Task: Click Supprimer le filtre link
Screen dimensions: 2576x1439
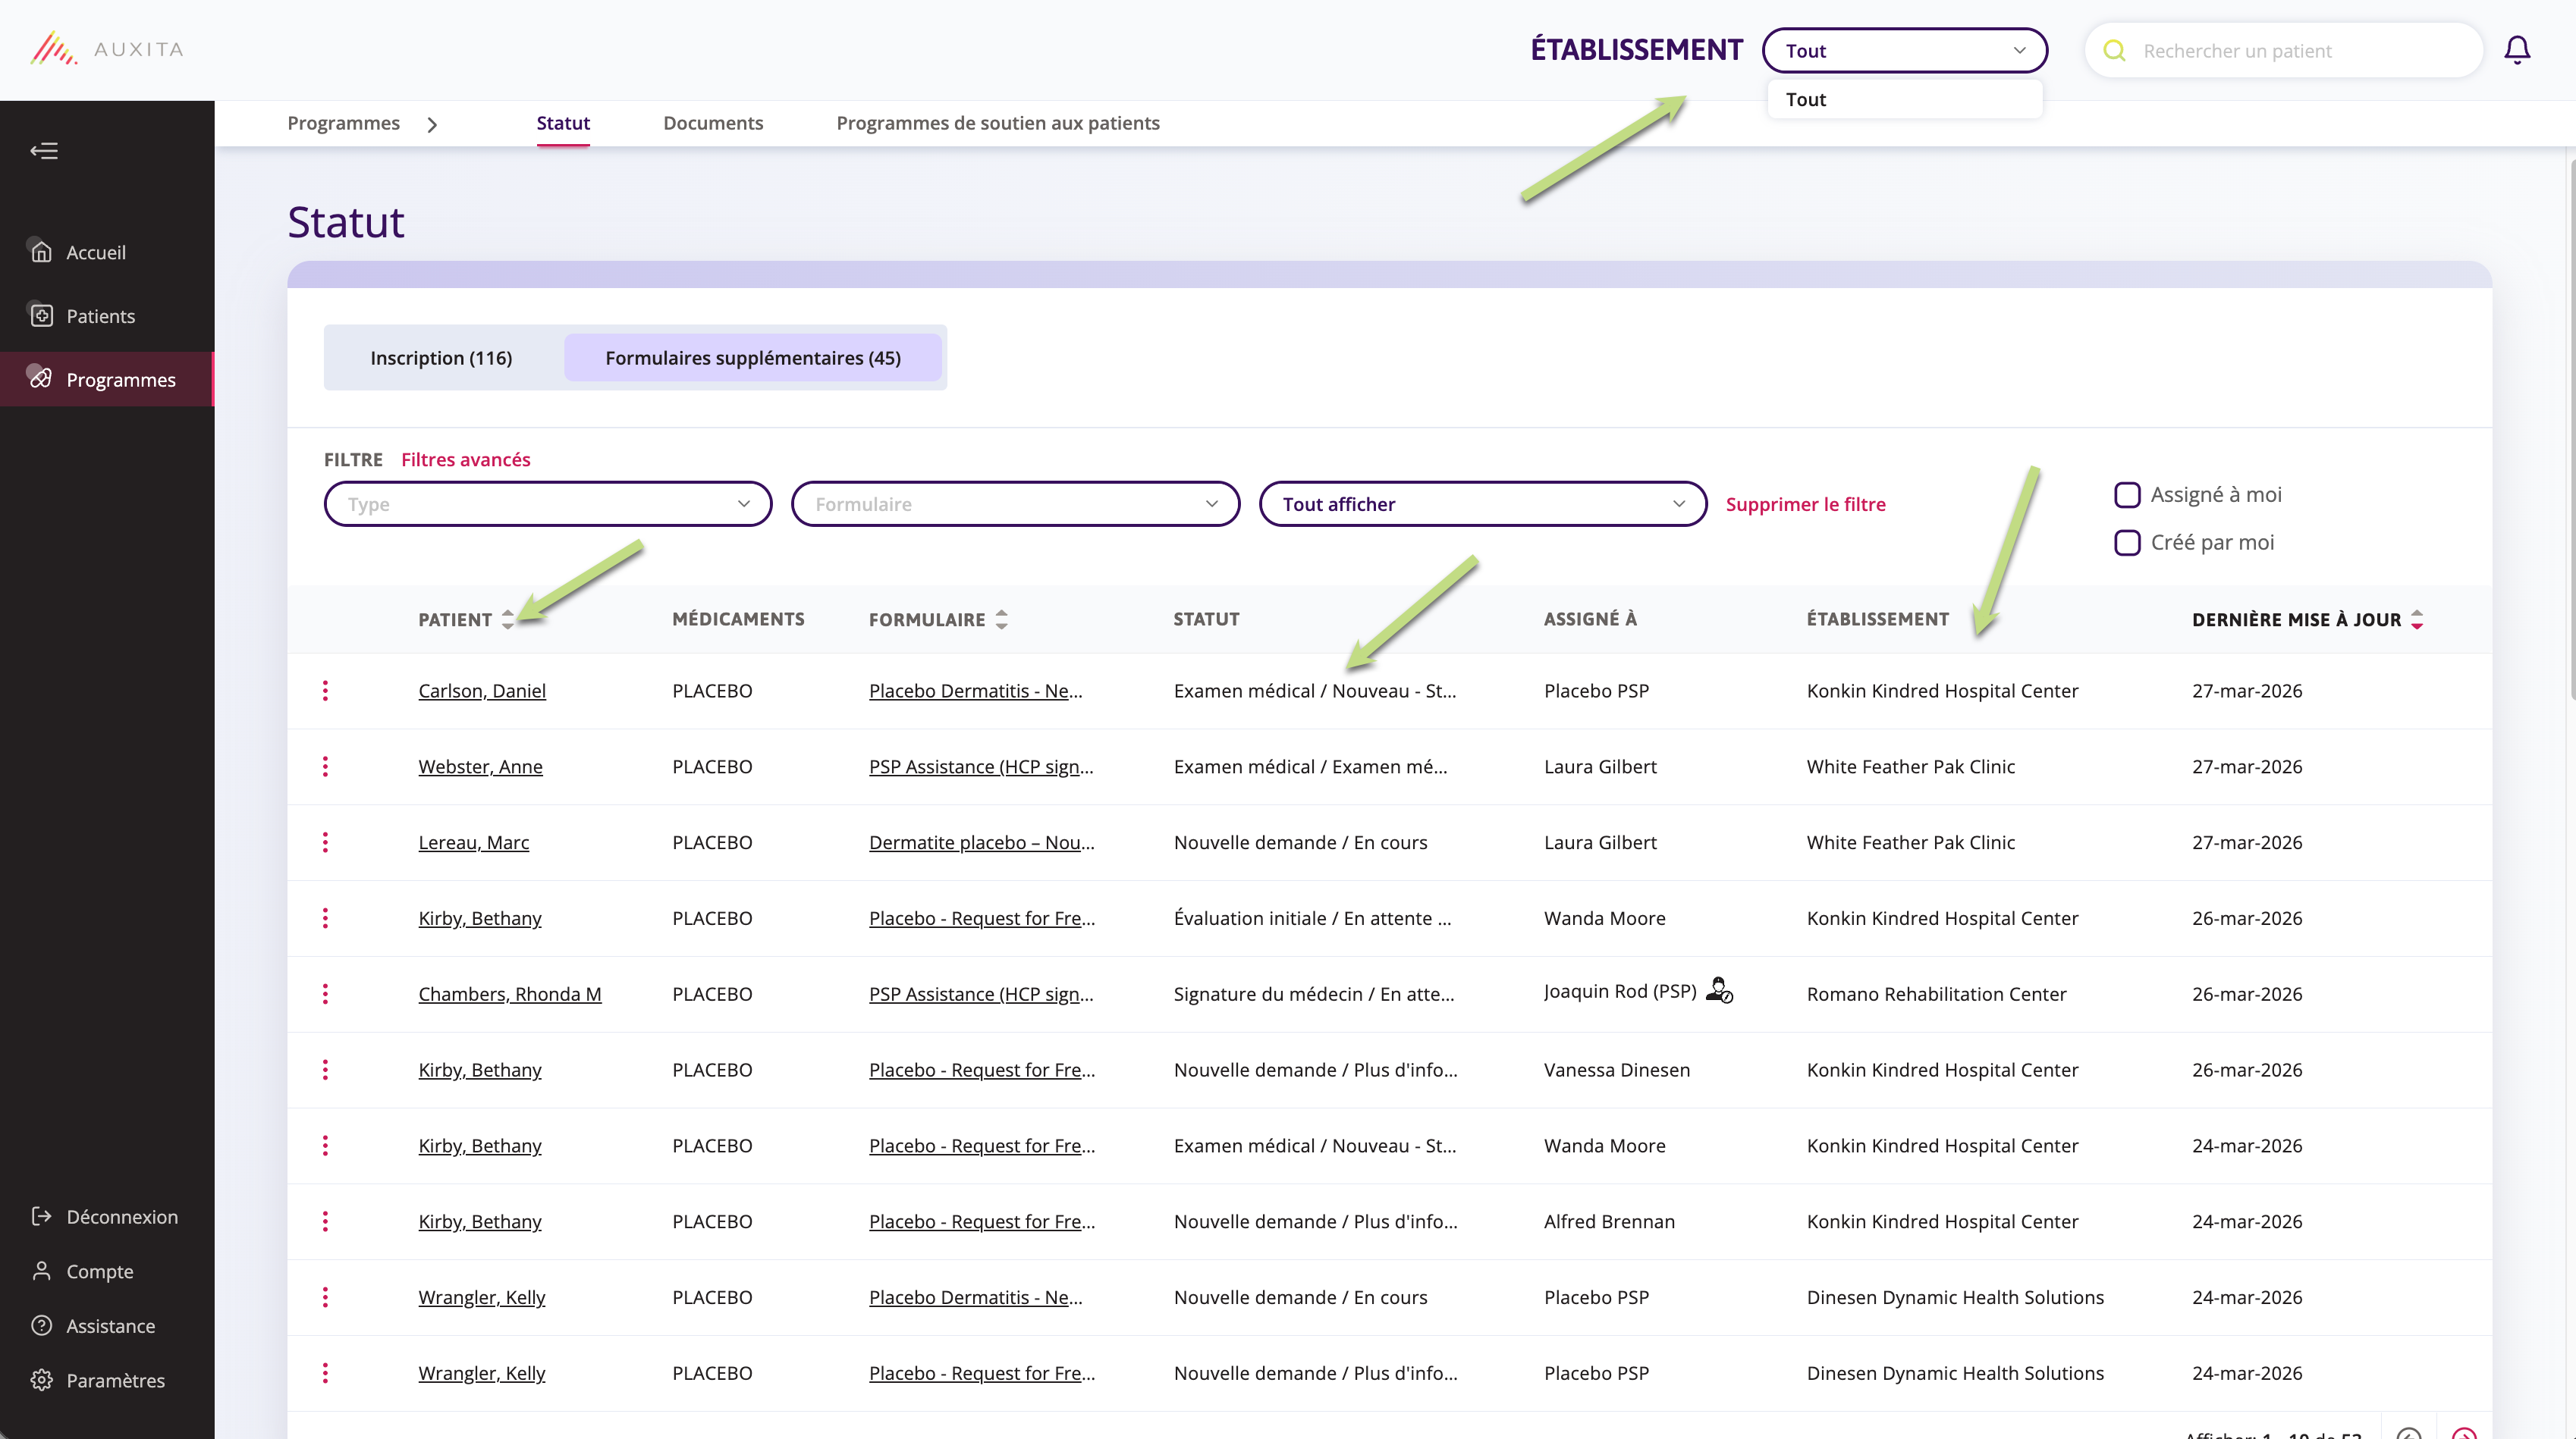Action: pyautogui.click(x=1805, y=505)
